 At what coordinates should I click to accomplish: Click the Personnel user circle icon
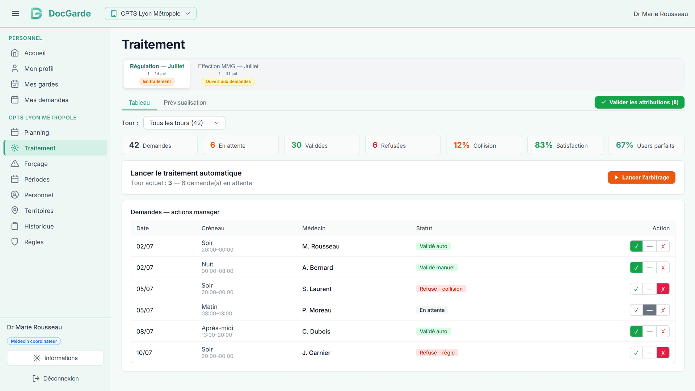pyautogui.click(x=15, y=195)
